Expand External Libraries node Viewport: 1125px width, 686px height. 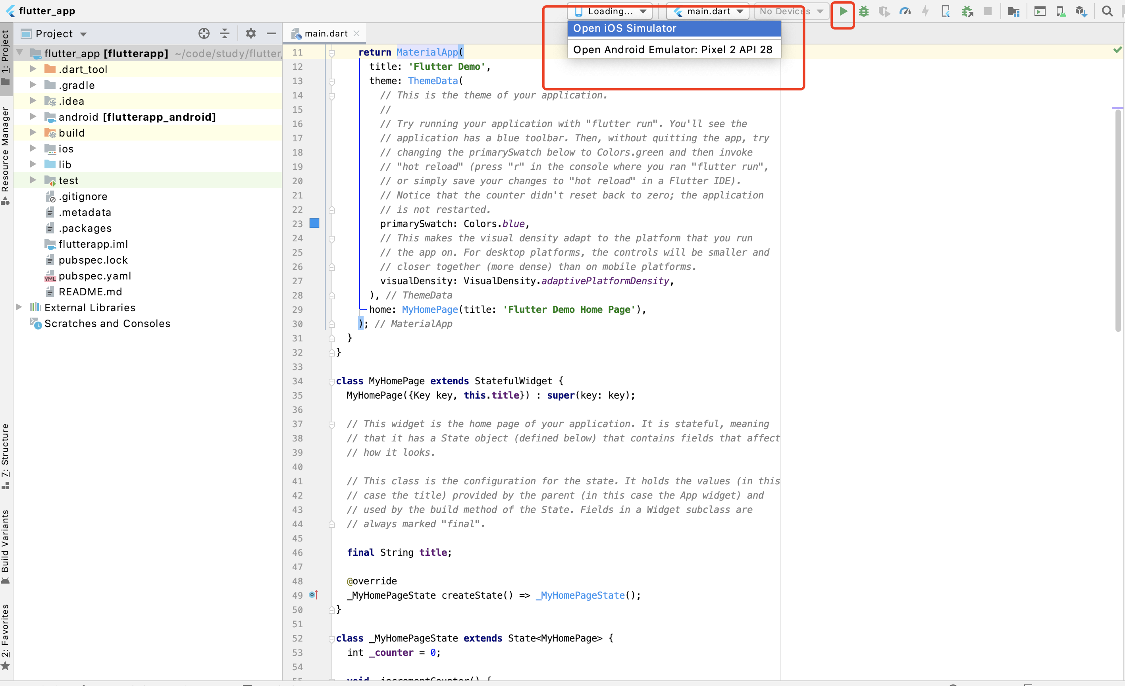tap(19, 307)
